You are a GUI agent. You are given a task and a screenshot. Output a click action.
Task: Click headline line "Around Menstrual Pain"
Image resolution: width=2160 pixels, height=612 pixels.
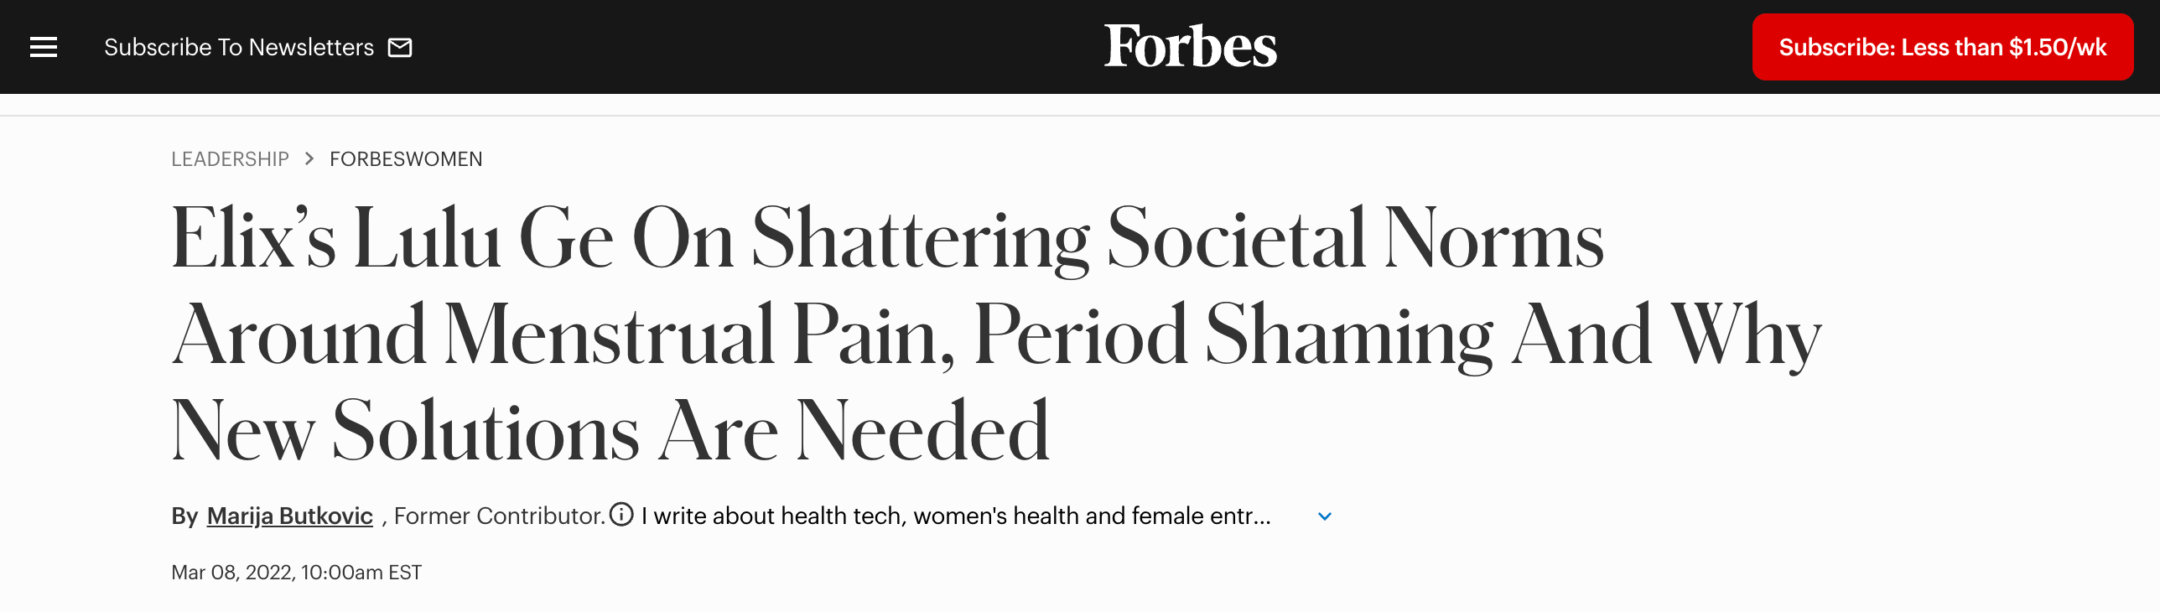coord(562,335)
